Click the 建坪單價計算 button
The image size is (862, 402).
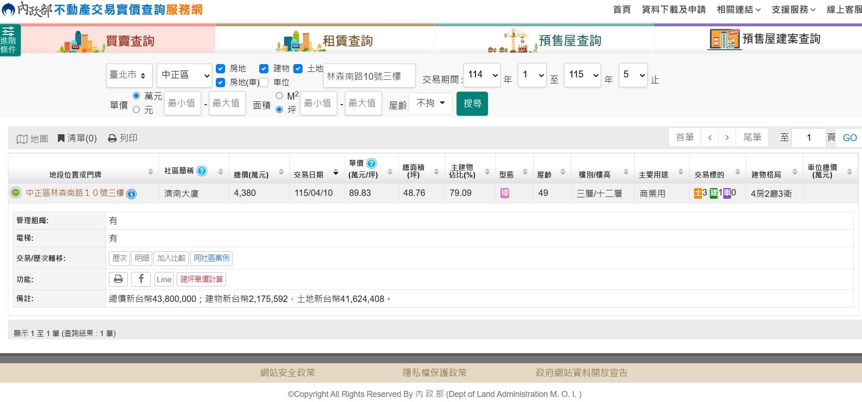[202, 279]
